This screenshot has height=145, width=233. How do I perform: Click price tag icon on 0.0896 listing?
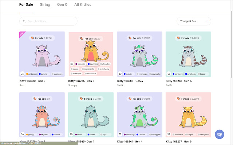(x=178, y=38)
